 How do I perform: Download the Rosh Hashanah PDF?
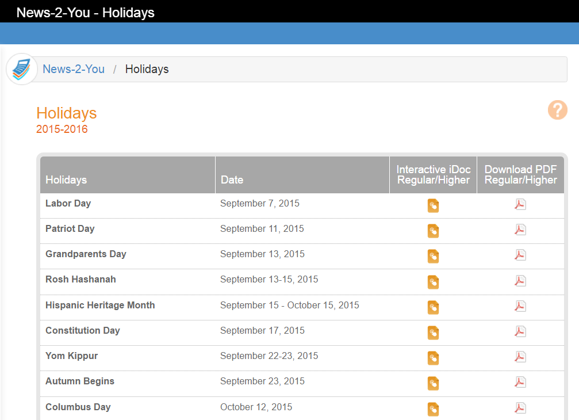click(520, 281)
